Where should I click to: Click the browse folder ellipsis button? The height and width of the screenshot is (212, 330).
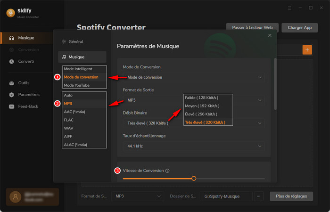point(258,196)
